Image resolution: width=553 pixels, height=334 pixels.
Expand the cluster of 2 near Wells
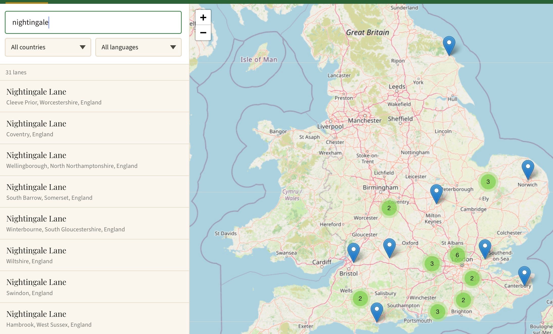360,299
